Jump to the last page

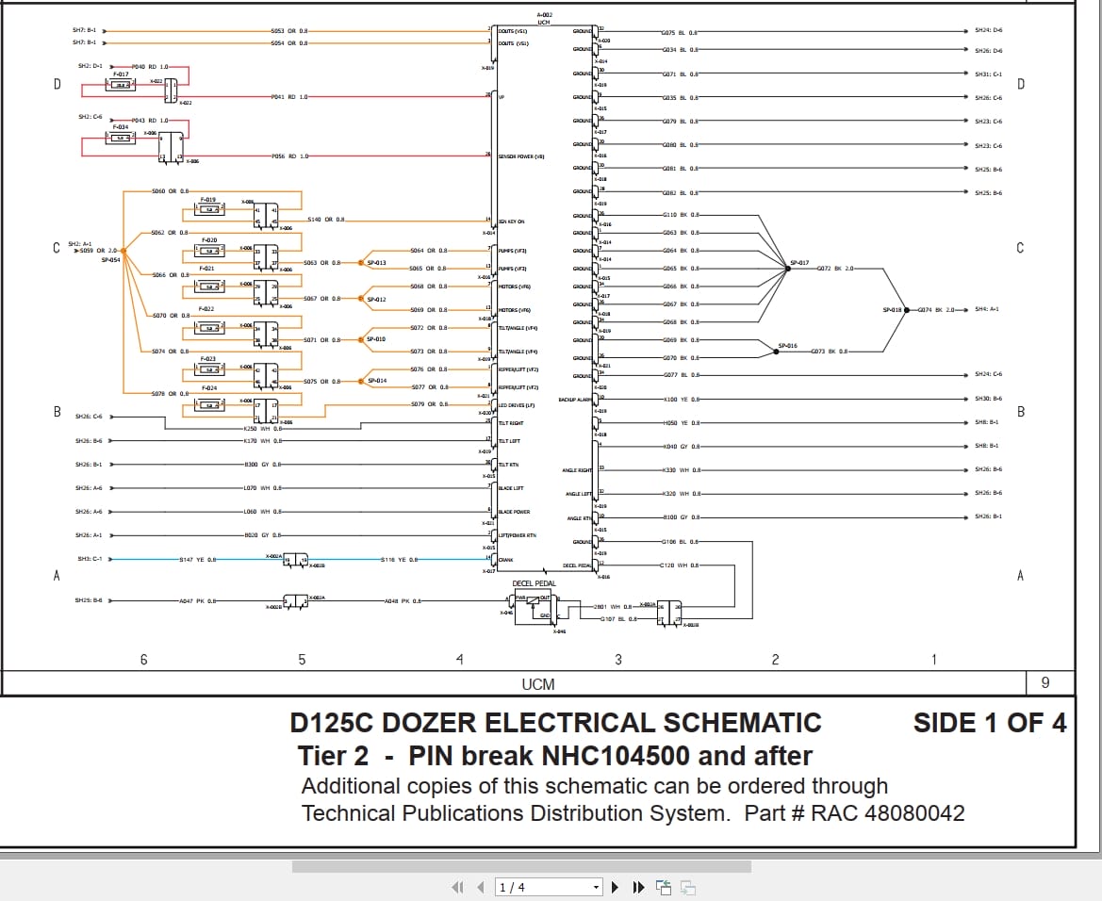click(x=636, y=887)
